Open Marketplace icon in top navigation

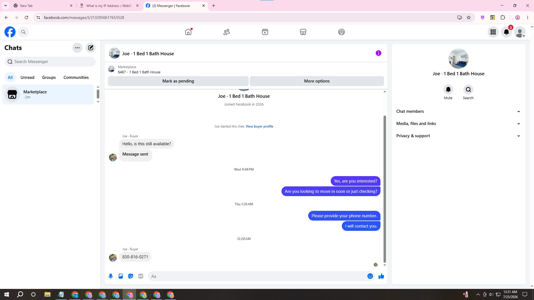pyautogui.click(x=303, y=32)
